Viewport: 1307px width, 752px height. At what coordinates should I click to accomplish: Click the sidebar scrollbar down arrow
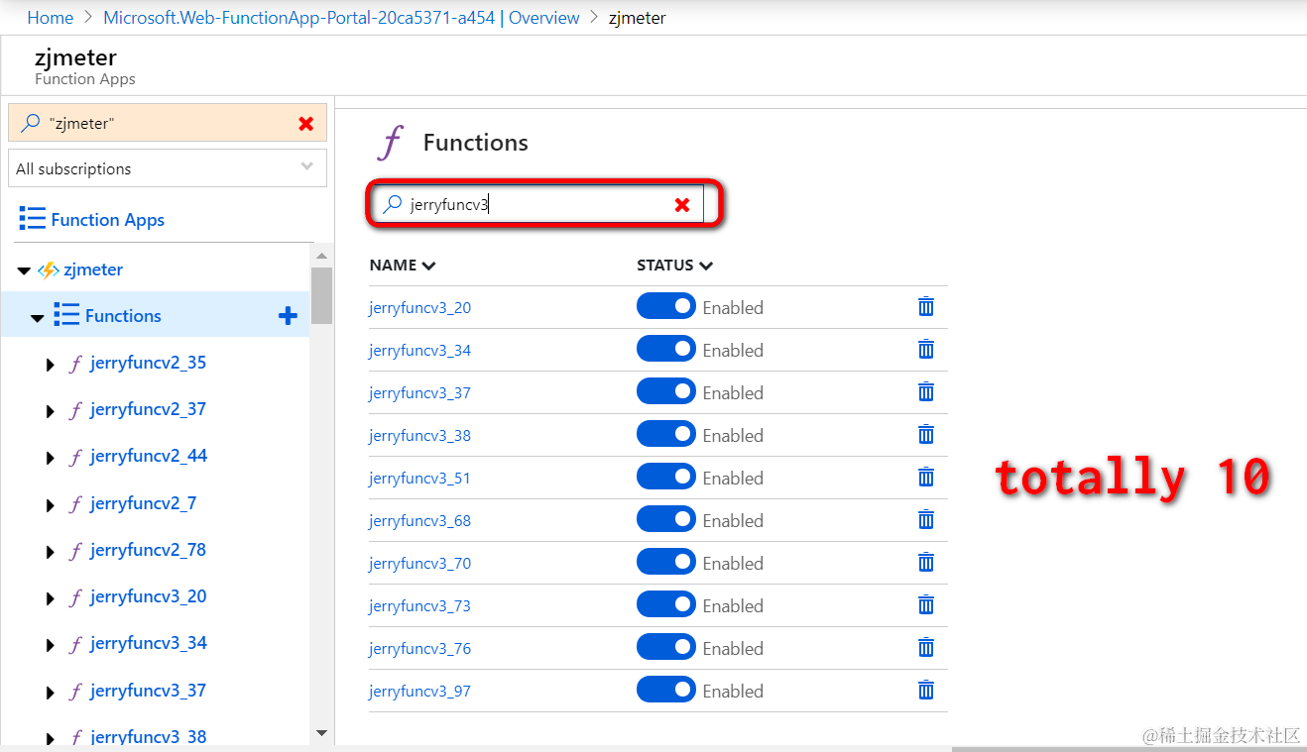(x=321, y=733)
